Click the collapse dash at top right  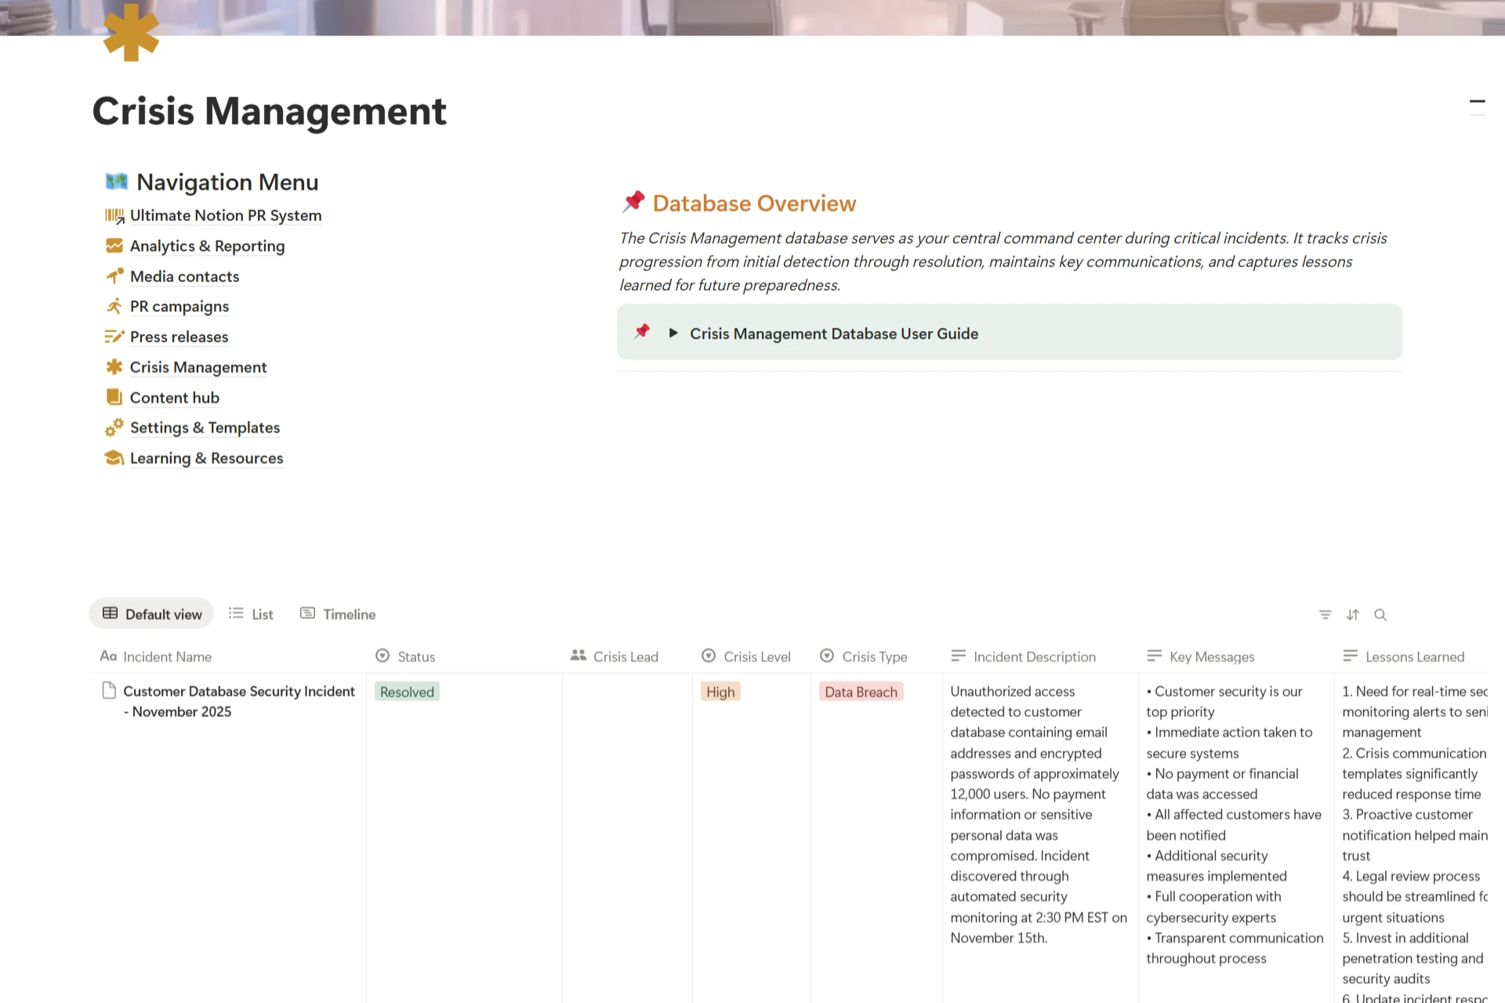point(1477,102)
